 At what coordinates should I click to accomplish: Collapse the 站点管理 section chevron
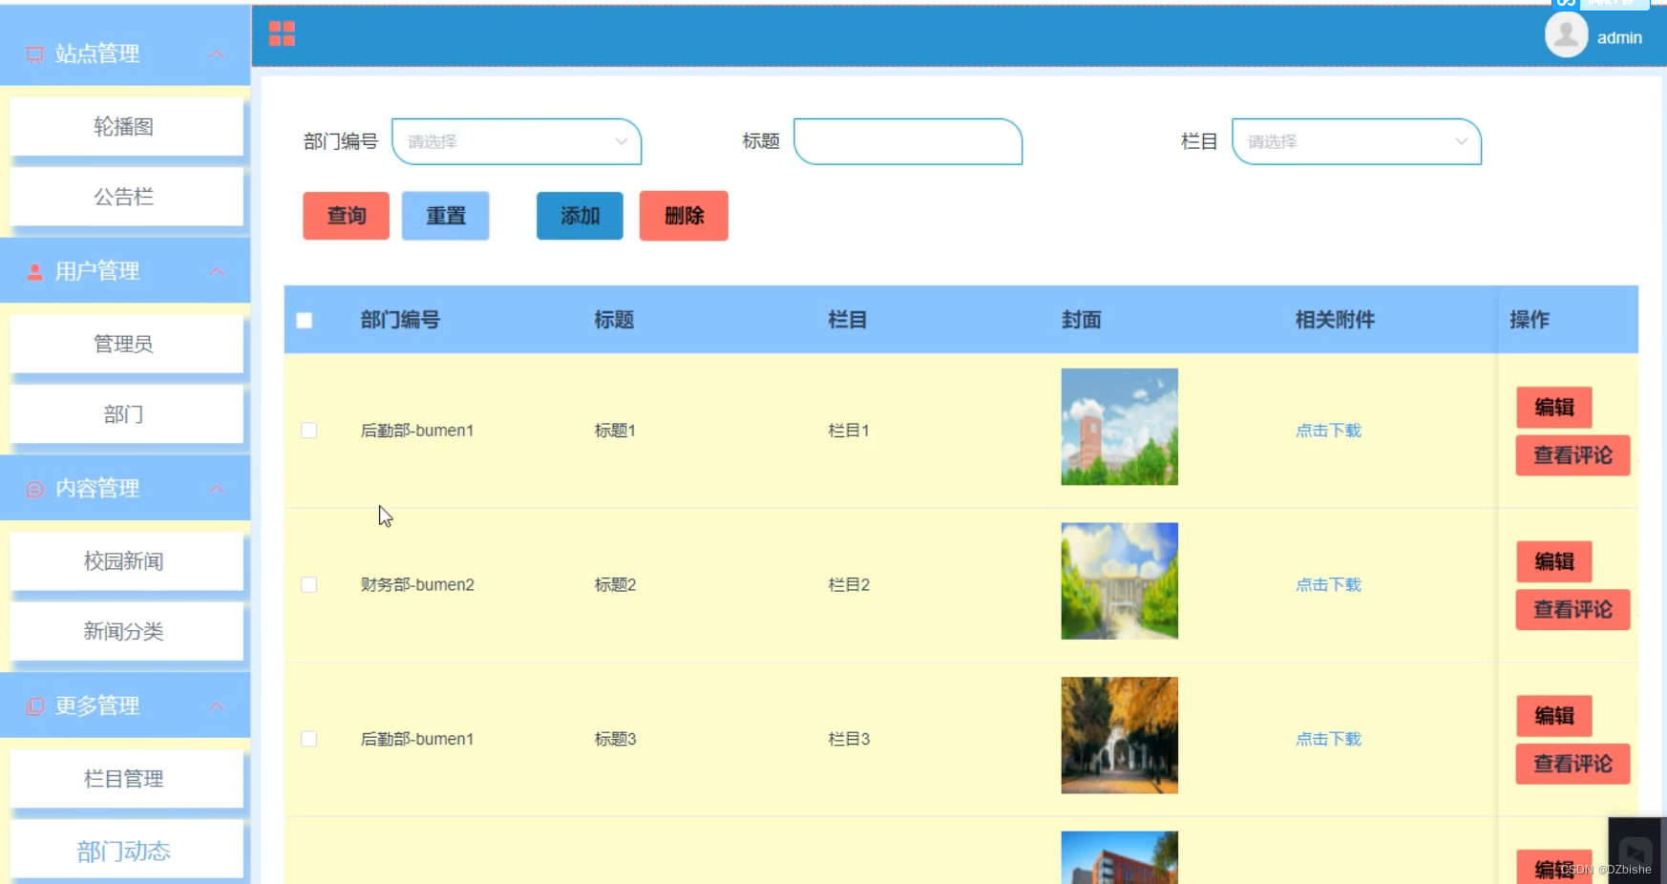point(217,54)
